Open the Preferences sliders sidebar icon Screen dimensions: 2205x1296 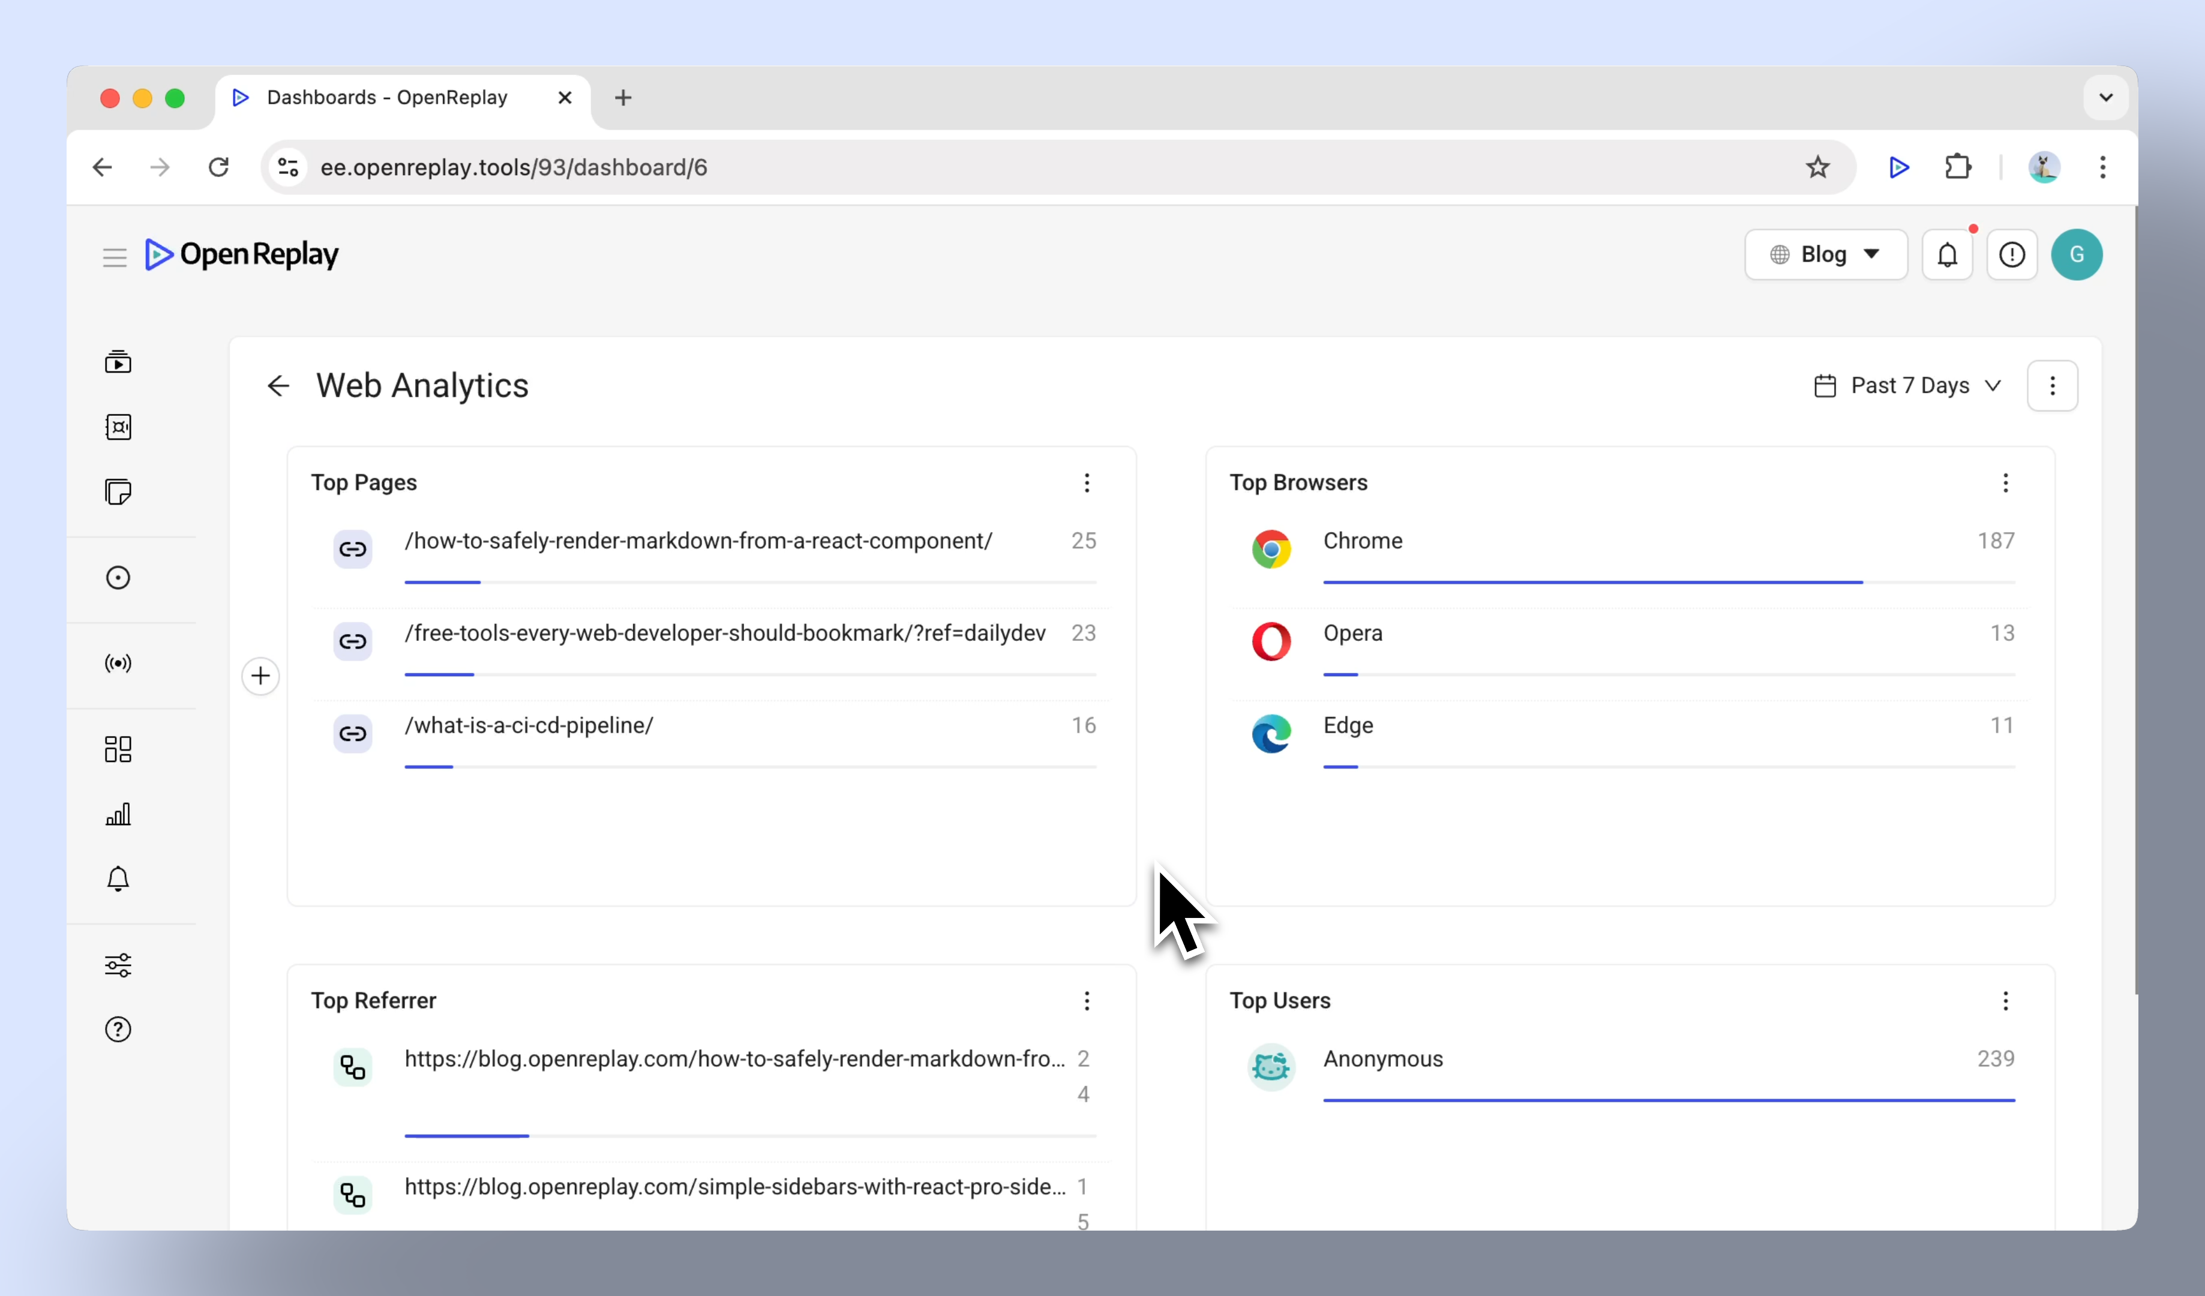coord(118,964)
